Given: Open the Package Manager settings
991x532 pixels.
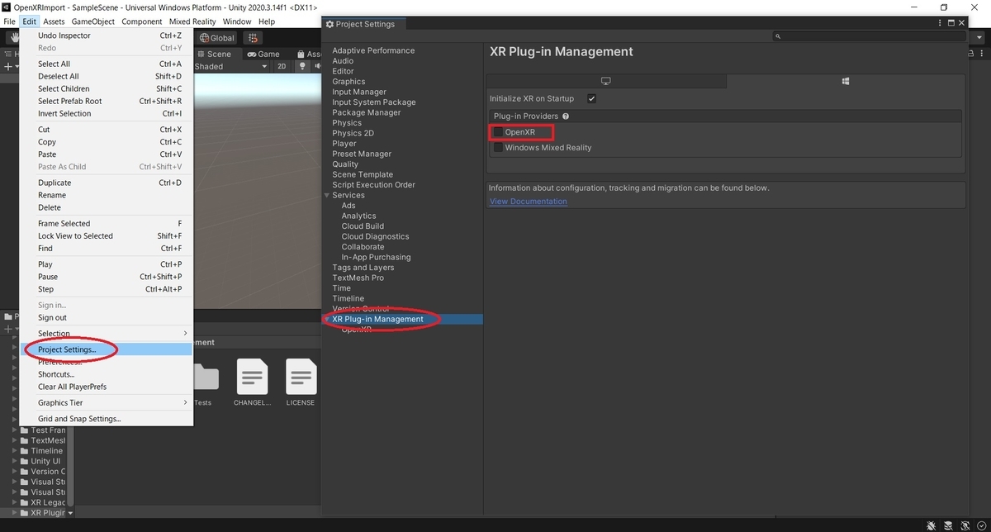Looking at the screenshot, I should coord(367,112).
